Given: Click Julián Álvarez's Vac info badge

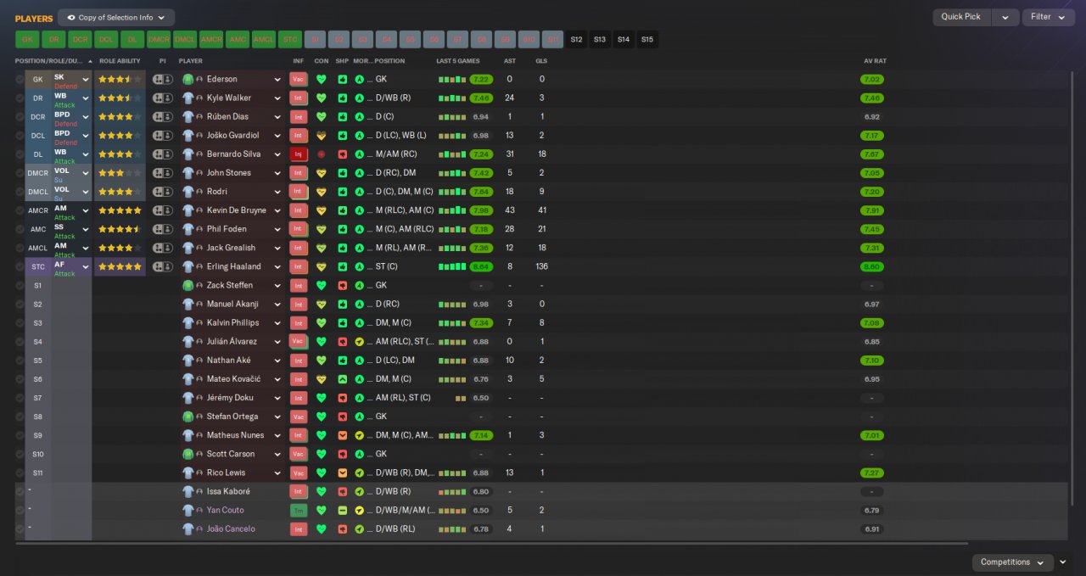Looking at the screenshot, I should point(298,341).
